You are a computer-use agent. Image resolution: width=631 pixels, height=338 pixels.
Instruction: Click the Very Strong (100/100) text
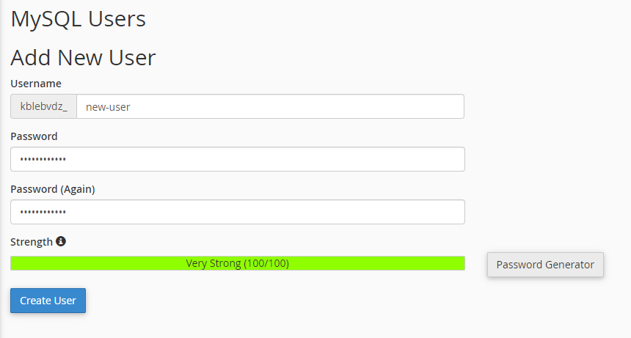[x=238, y=263]
